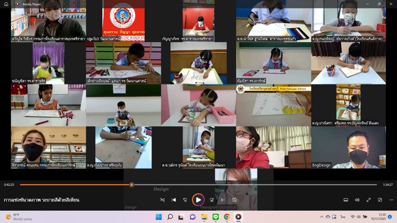Switch the Thai input language indicator
Viewport: 397px width, 223px height.
click(343, 217)
